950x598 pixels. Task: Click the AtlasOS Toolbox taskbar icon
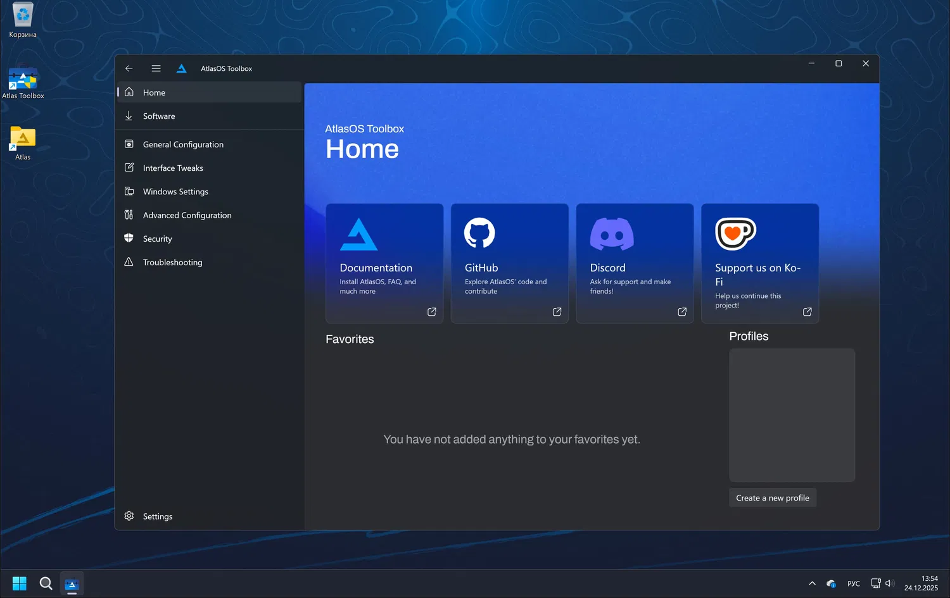72,583
